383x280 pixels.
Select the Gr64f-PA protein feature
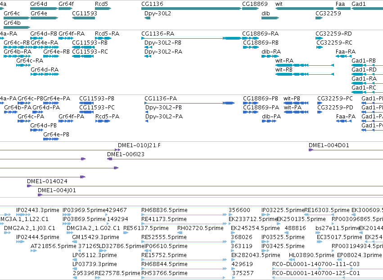pos(66,121)
